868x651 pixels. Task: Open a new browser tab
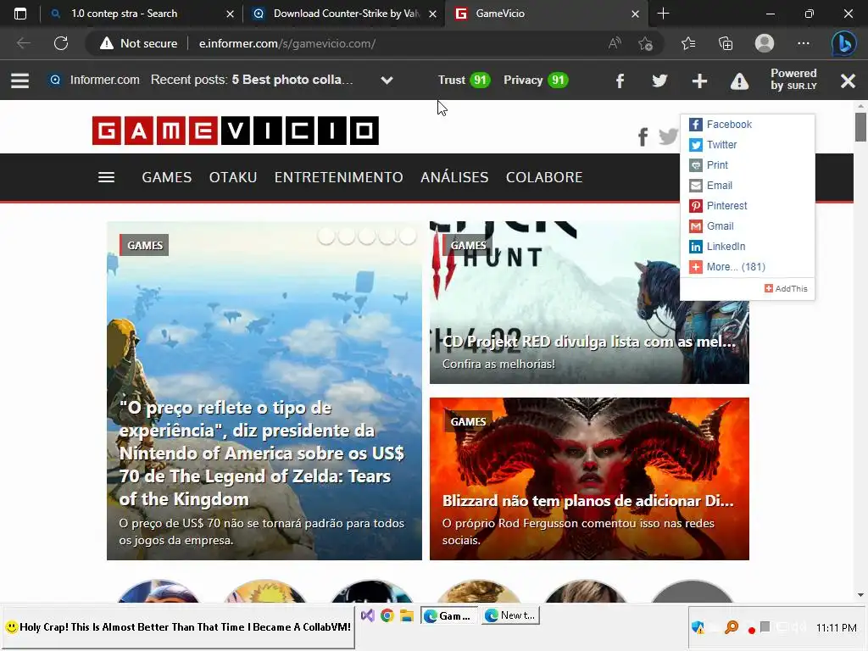click(x=663, y=14)
